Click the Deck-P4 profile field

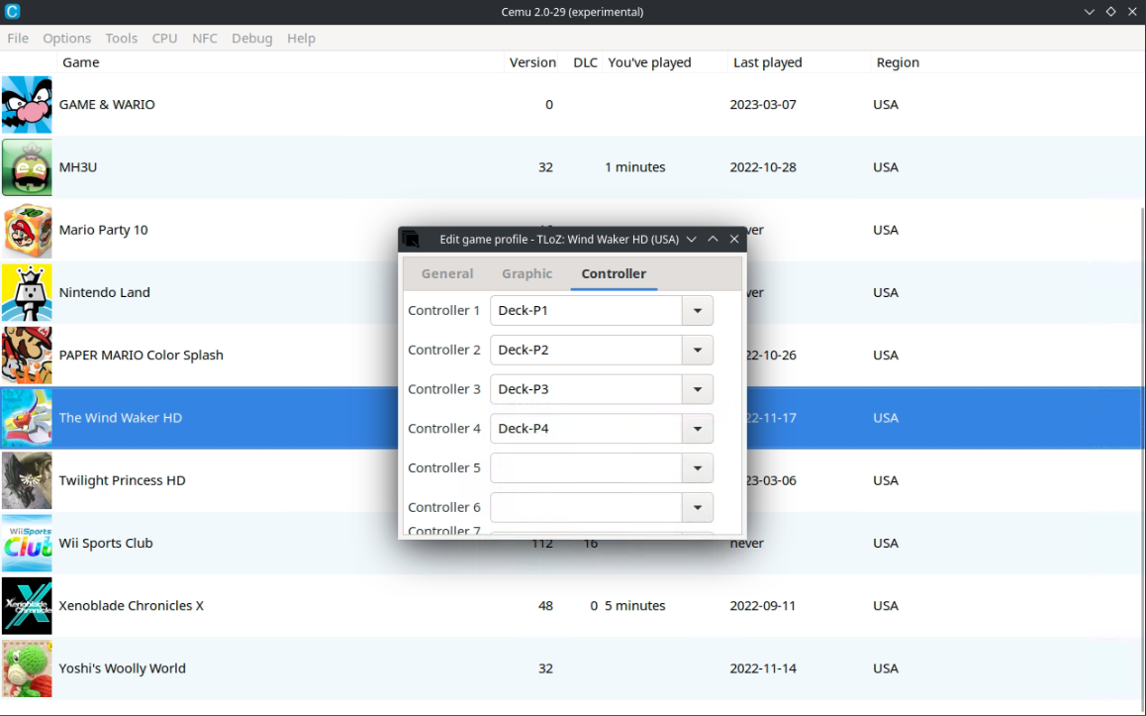[586, 429]
